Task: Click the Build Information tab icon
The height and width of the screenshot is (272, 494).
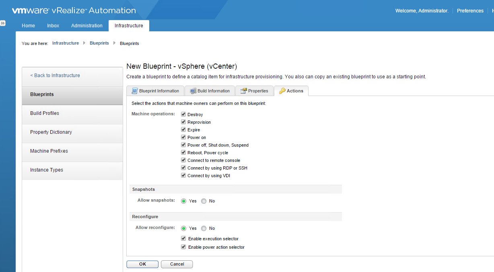Action: coord(193,91)
